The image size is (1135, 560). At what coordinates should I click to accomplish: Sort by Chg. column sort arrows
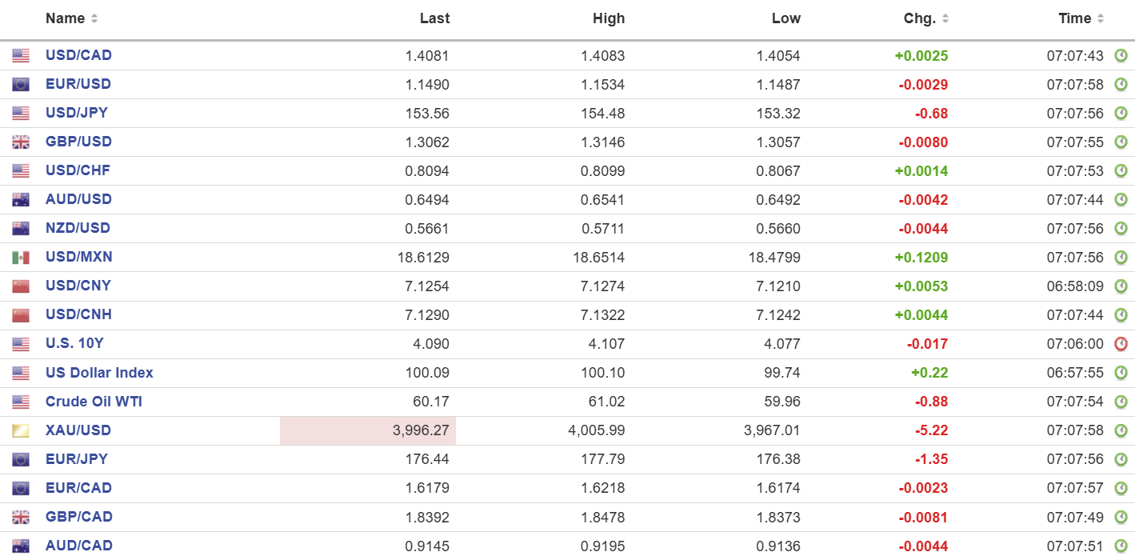(945, 18)
